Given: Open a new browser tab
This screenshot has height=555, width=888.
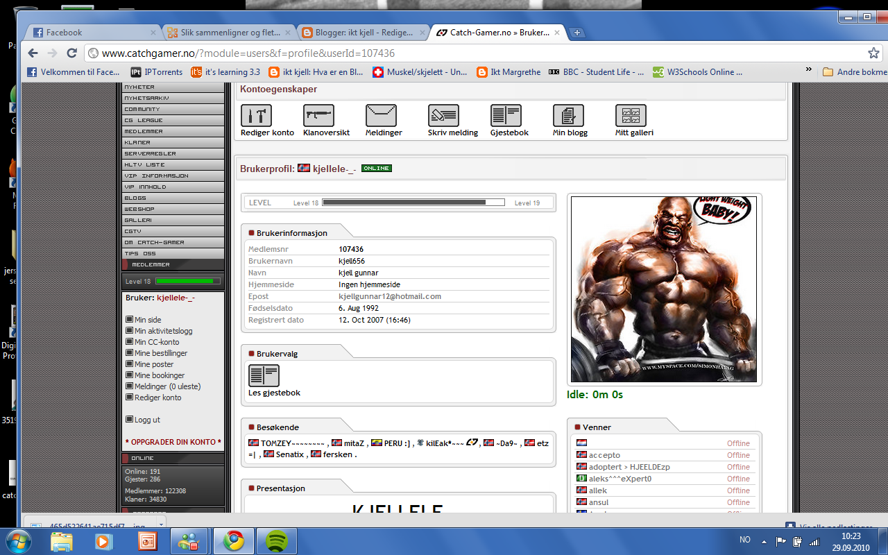Looking at the screenshot, I should pyautogui.click(x=577, y=33).
